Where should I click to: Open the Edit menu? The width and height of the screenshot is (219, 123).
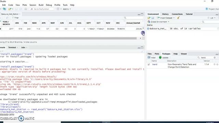click(4, 5)
